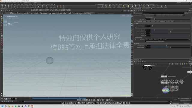Open the top menu bar Help menu
The width and height of the screenshot is (192, 108).
point(21,3)
